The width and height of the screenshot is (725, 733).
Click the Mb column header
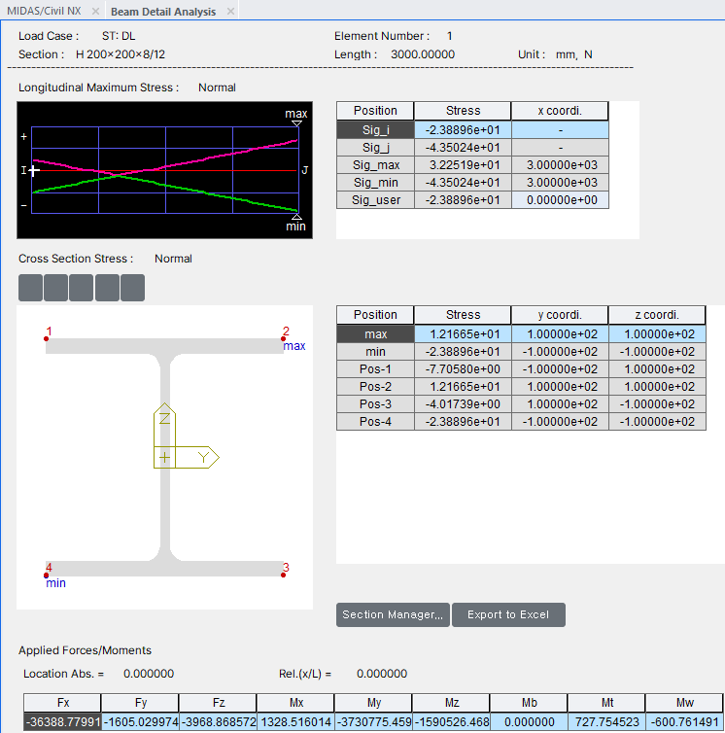pyautogui.click(x=529, y=703)
